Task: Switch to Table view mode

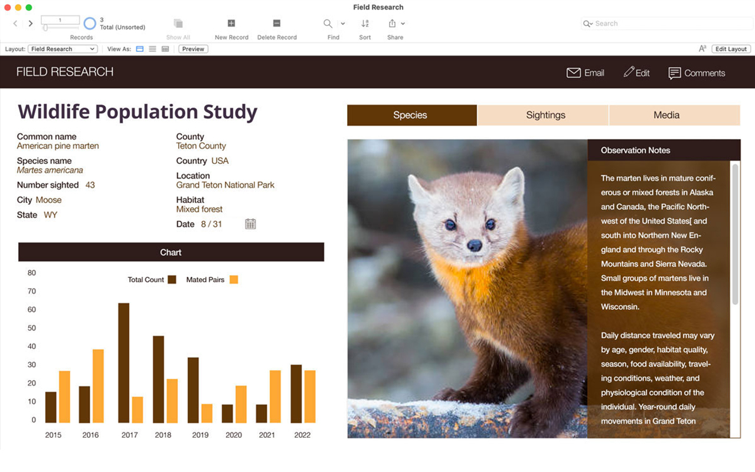Action: [165, 49]
